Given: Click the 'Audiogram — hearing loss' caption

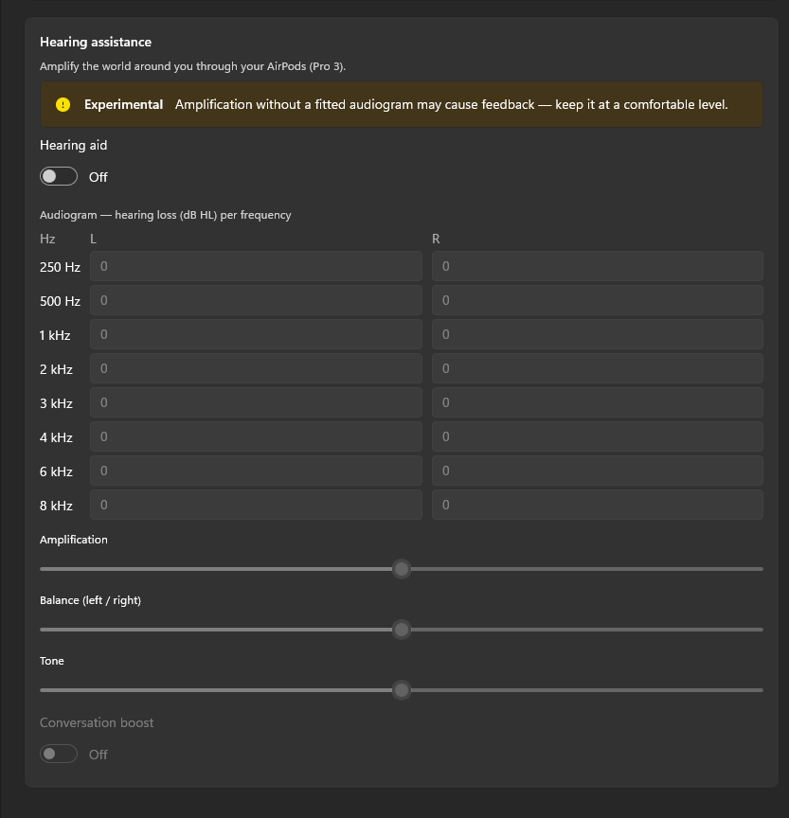Looking at the screenshot, I should [x=166, y=215].
